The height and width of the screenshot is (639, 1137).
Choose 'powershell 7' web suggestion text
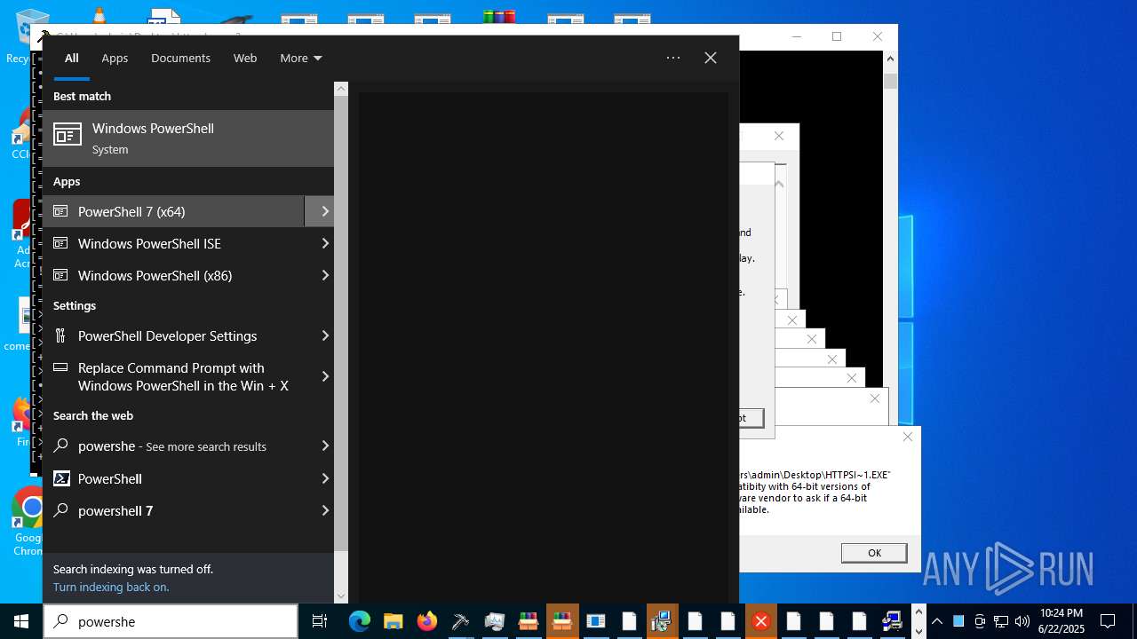(115, 510)
